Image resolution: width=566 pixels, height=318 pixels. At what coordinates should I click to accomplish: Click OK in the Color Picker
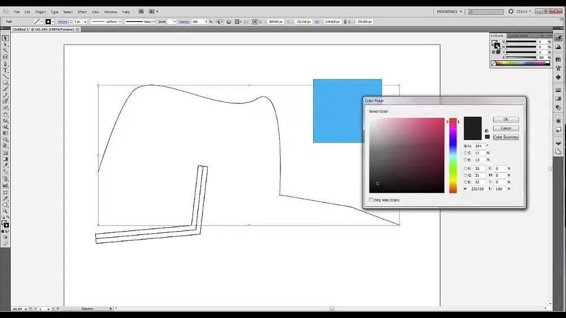505,120
